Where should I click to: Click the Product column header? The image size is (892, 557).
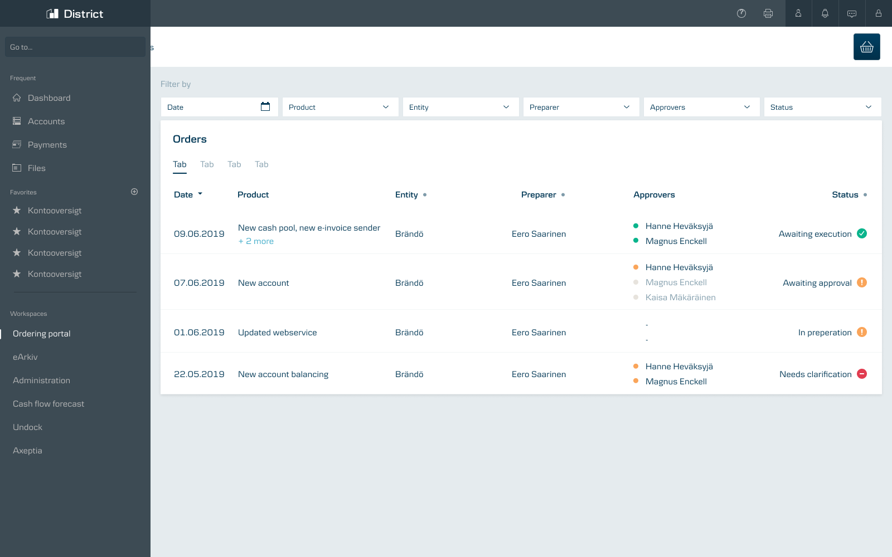point(253,194)
